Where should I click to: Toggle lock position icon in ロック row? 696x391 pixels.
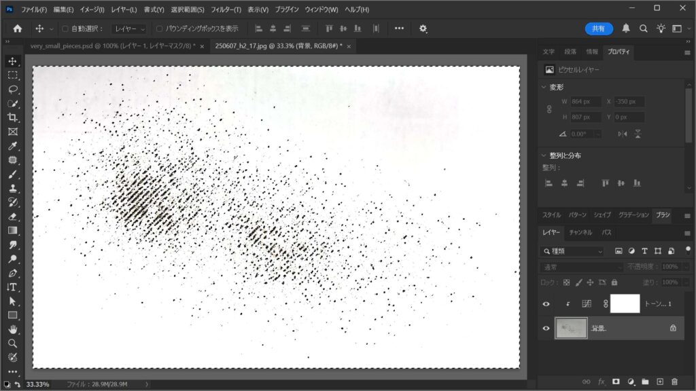point(590,282)
